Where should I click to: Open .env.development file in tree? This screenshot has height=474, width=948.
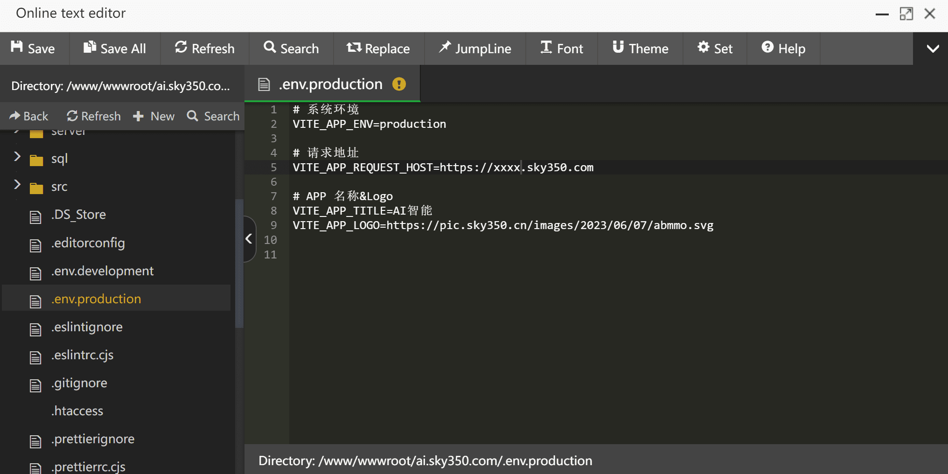(x=102, y=271)
